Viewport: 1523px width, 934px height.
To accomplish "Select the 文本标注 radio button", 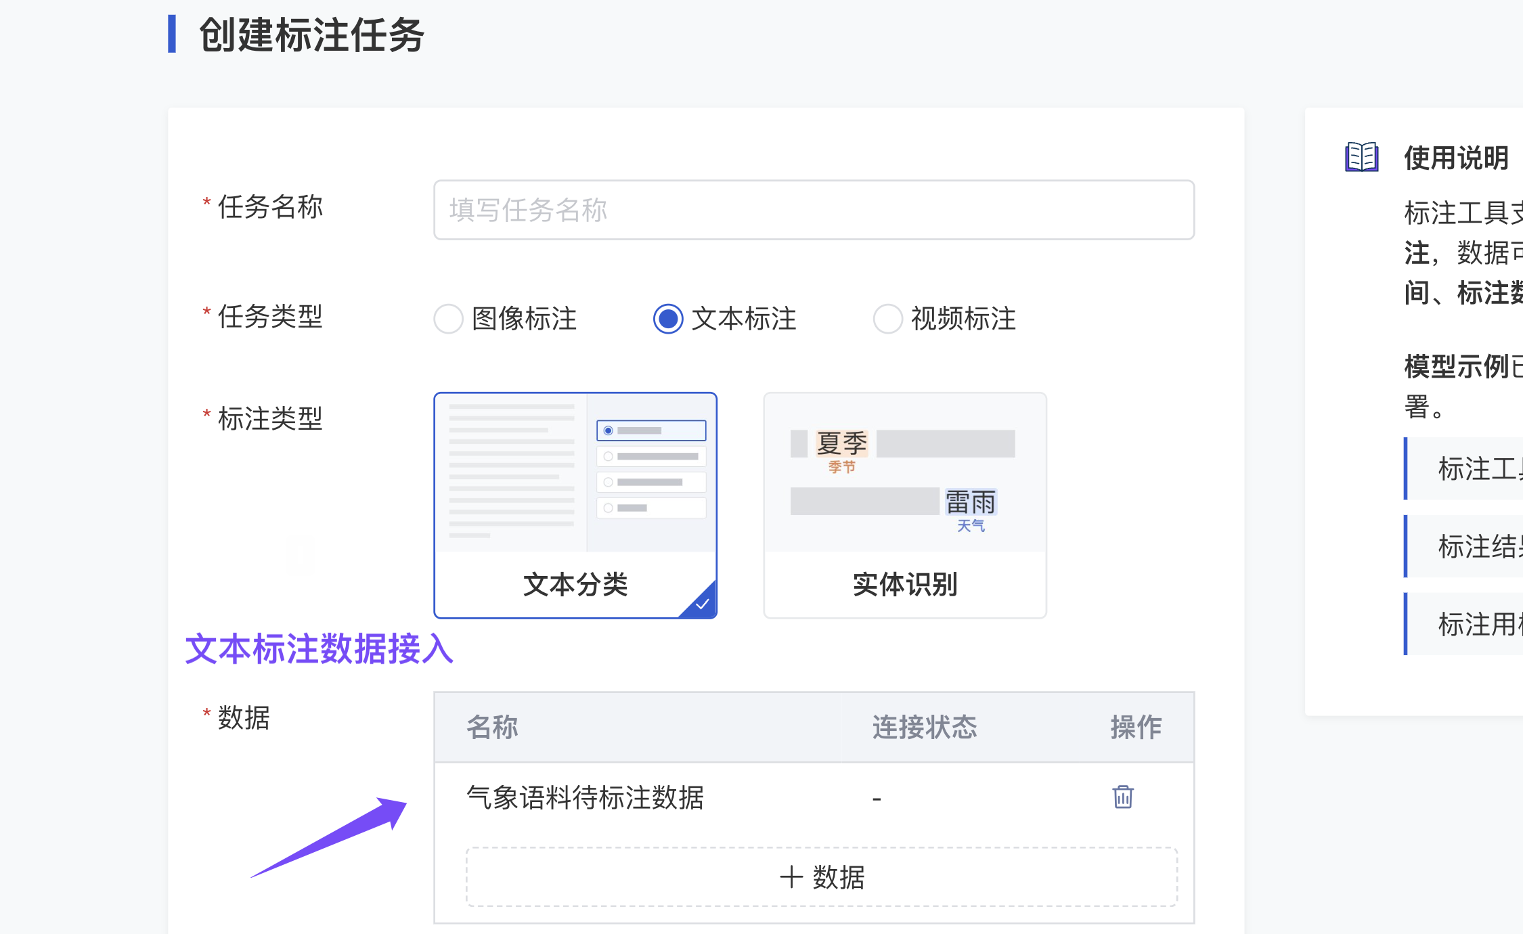I will [668, 319].
